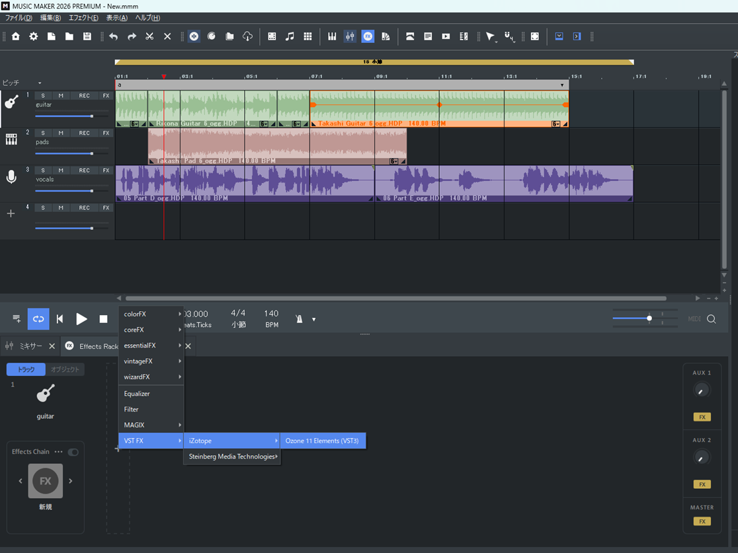Image resolution: width=738 pixels, height=553 pixels.
Task: Open the ピッチ dropdown arrow
Action: [x=40, y=83]
